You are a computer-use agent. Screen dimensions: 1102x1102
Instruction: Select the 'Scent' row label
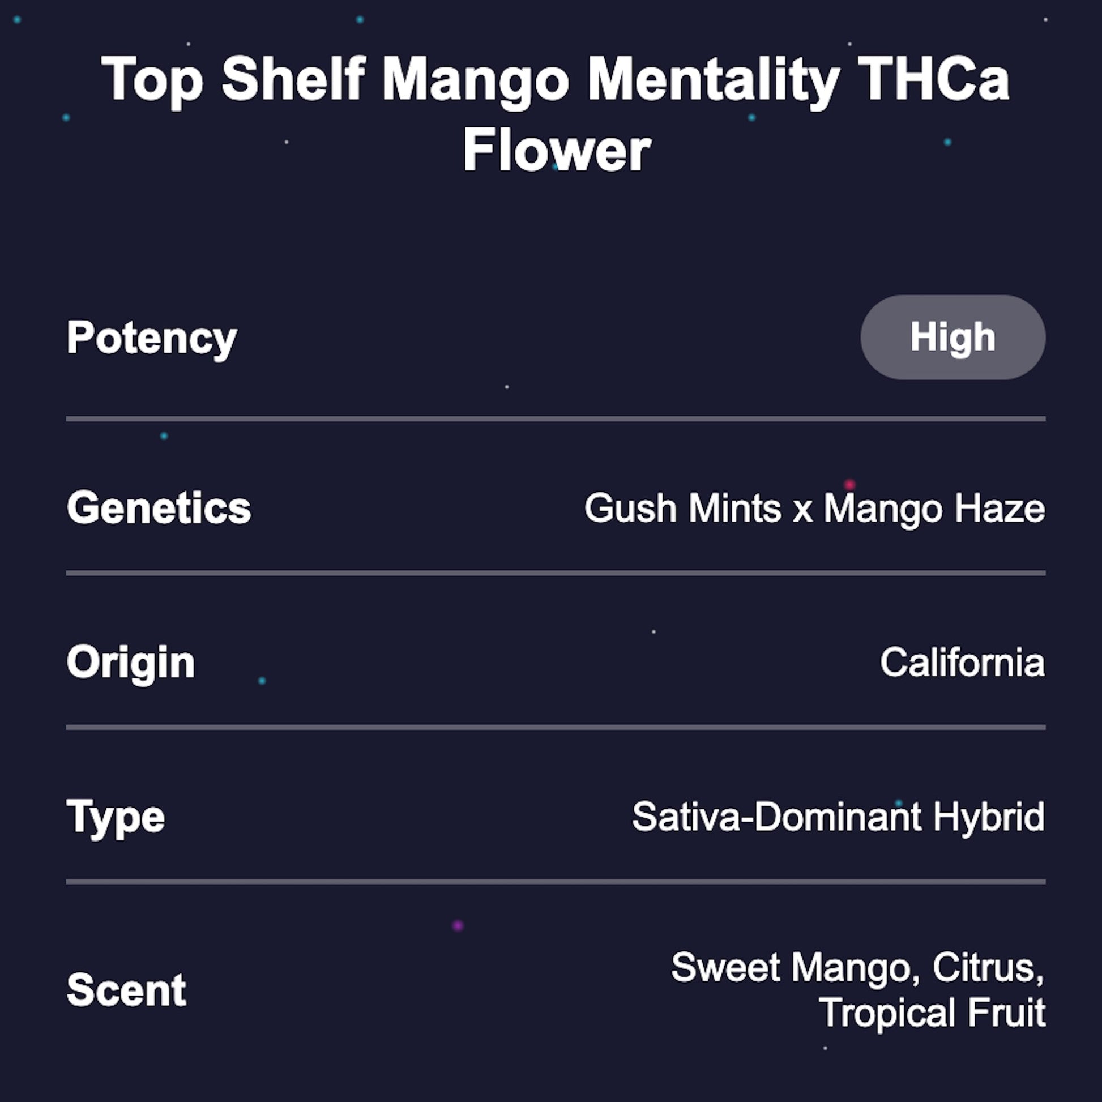click(126, 990)
